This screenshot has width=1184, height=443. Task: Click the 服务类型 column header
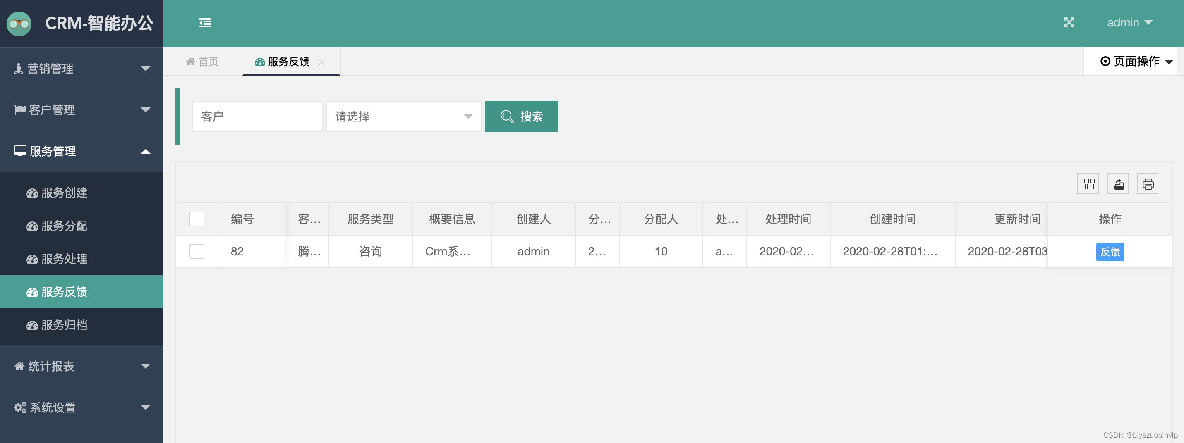tap(370, 219)
